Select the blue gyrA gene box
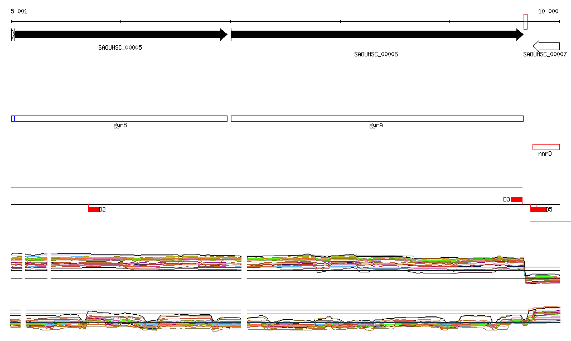The width and height of the screenshot is (571, 341). [x=378, y=118]
